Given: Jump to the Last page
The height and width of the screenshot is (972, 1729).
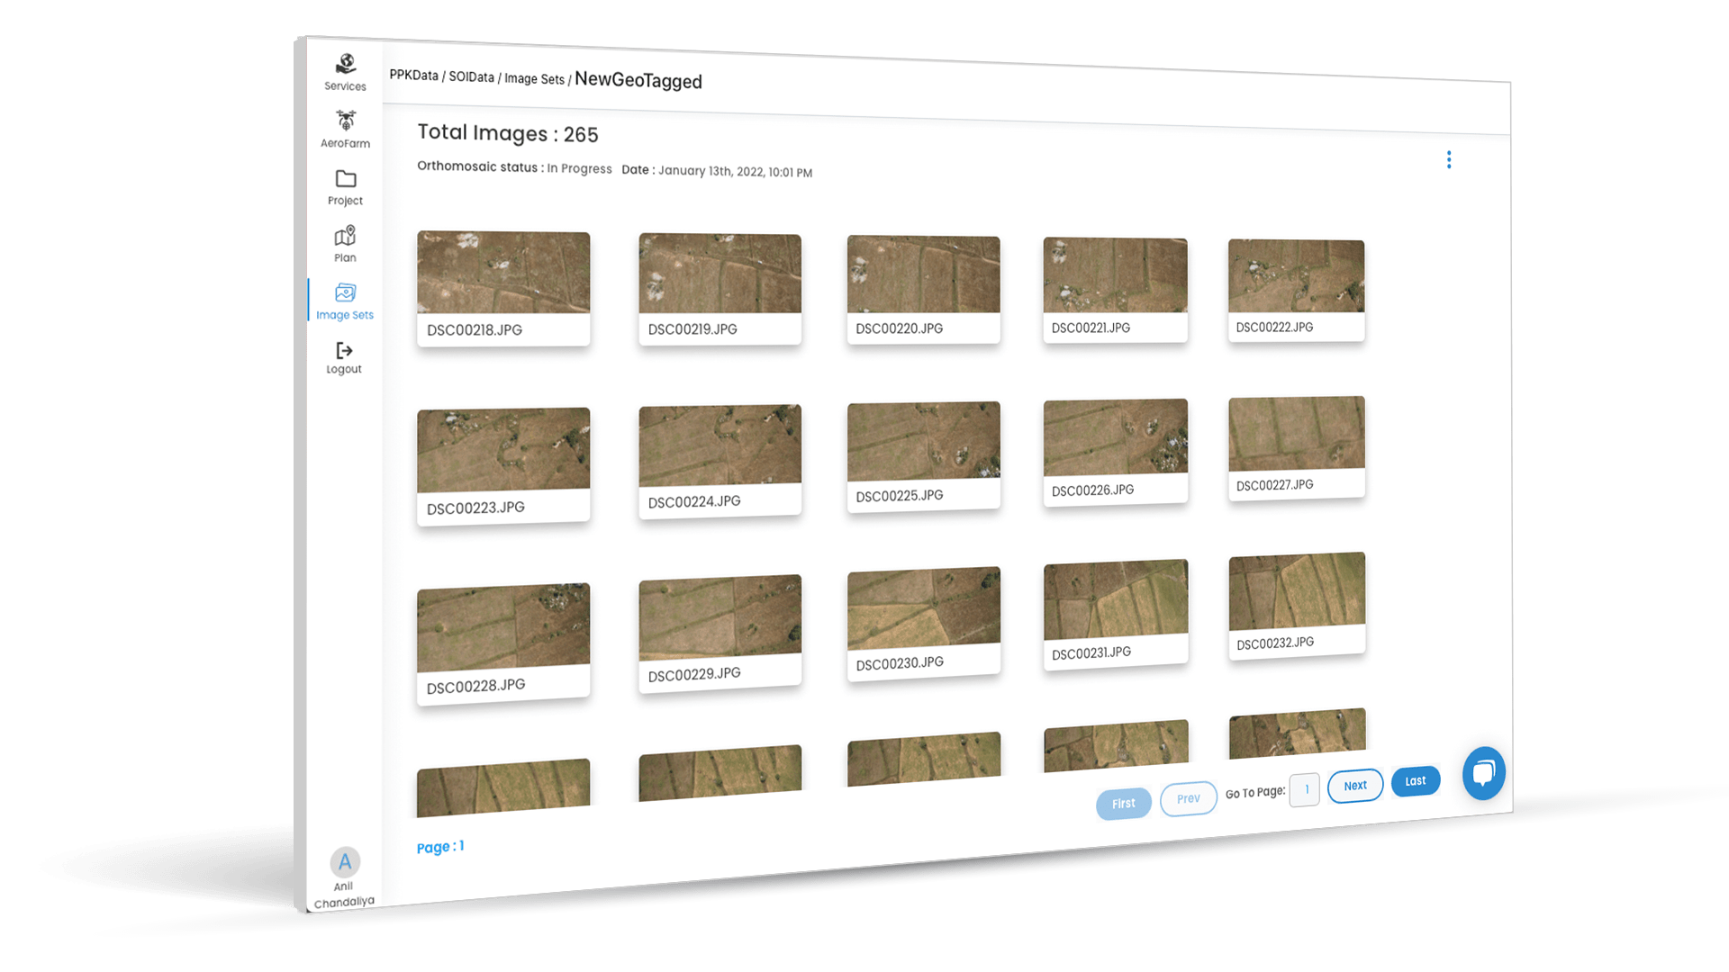Looking at the screenshot, I should click(x=1415, y=780).
